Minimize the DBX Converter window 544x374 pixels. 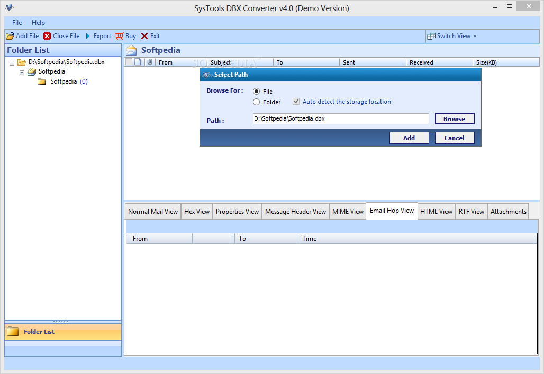[x=495, y=6]
